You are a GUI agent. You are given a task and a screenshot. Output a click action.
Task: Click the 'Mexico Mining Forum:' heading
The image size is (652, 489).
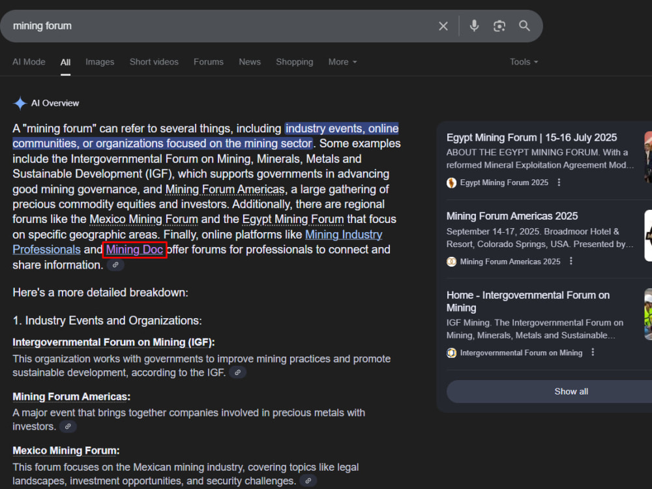pos(66,451)
